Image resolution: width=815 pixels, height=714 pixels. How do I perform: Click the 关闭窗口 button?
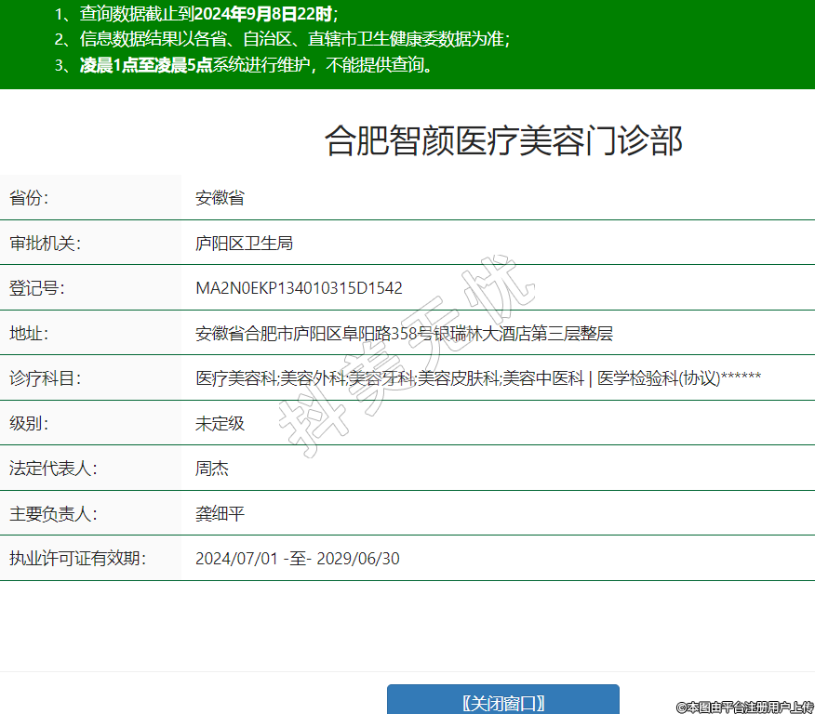[502, 702]
